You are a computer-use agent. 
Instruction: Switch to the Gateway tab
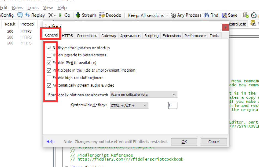(109, 36)
